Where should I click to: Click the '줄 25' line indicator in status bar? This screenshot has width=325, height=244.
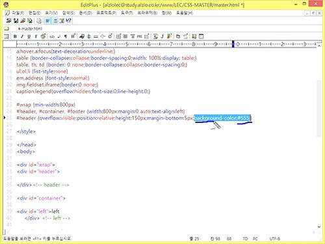click(194, 239)
